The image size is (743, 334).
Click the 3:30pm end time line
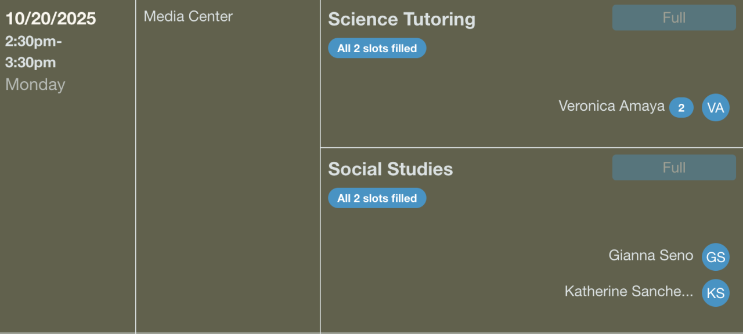click(x=31, y=63)
